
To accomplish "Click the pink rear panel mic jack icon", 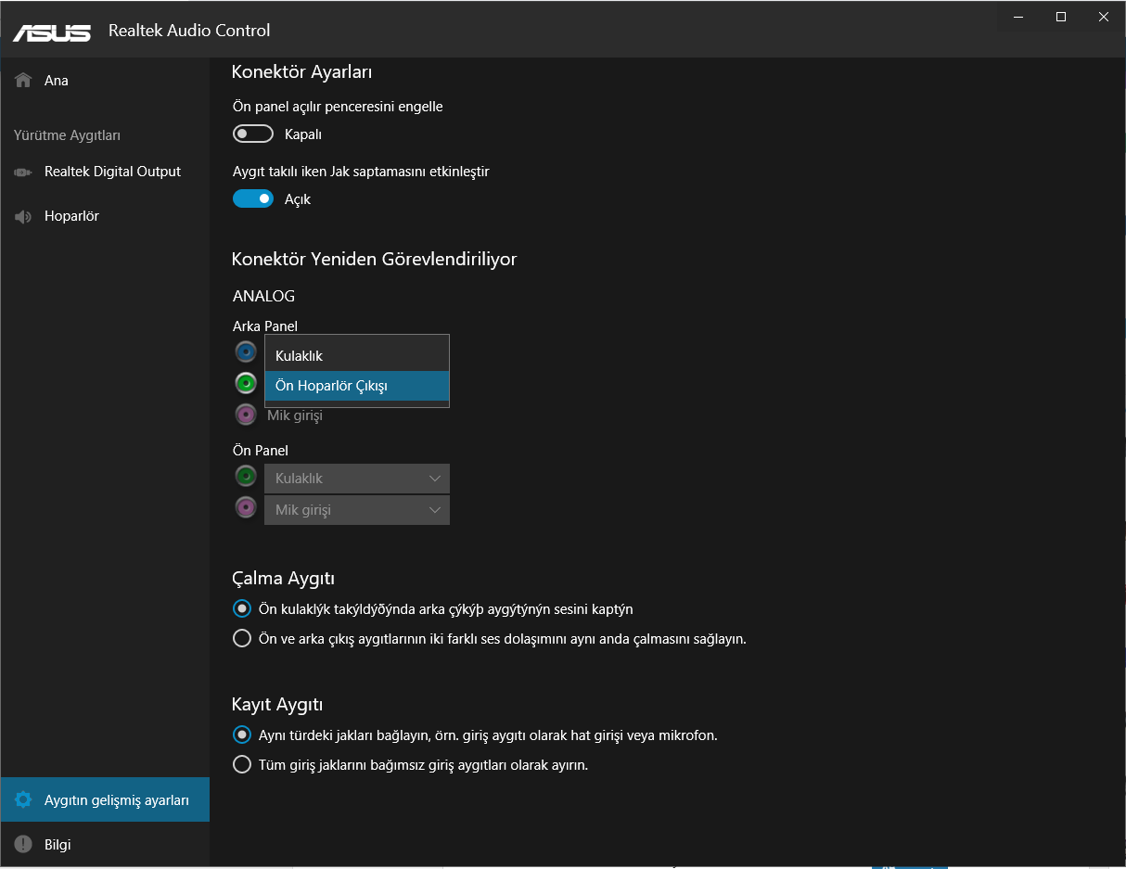I will click(246, 415).
